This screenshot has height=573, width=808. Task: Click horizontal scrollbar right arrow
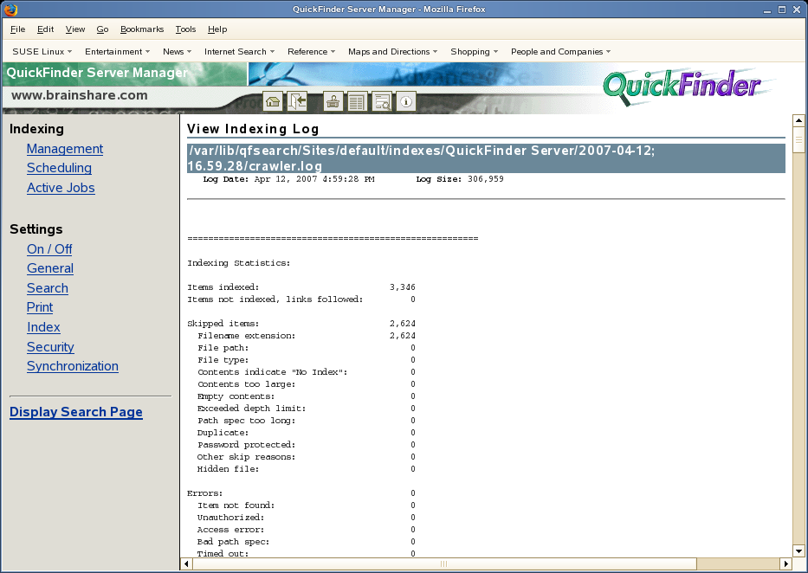(785, 563)
